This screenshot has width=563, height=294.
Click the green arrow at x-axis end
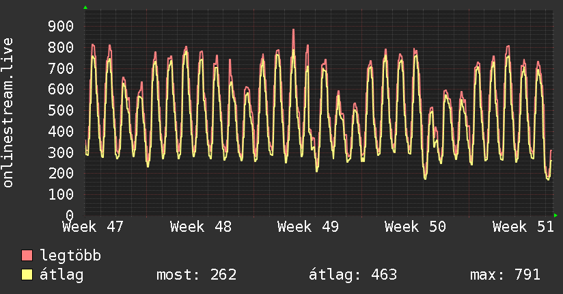click(x=555, y=215)
